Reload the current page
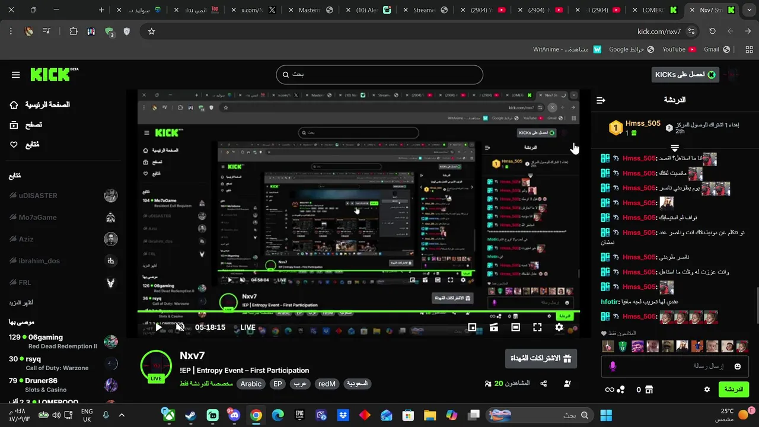 [x=713, y=31]
